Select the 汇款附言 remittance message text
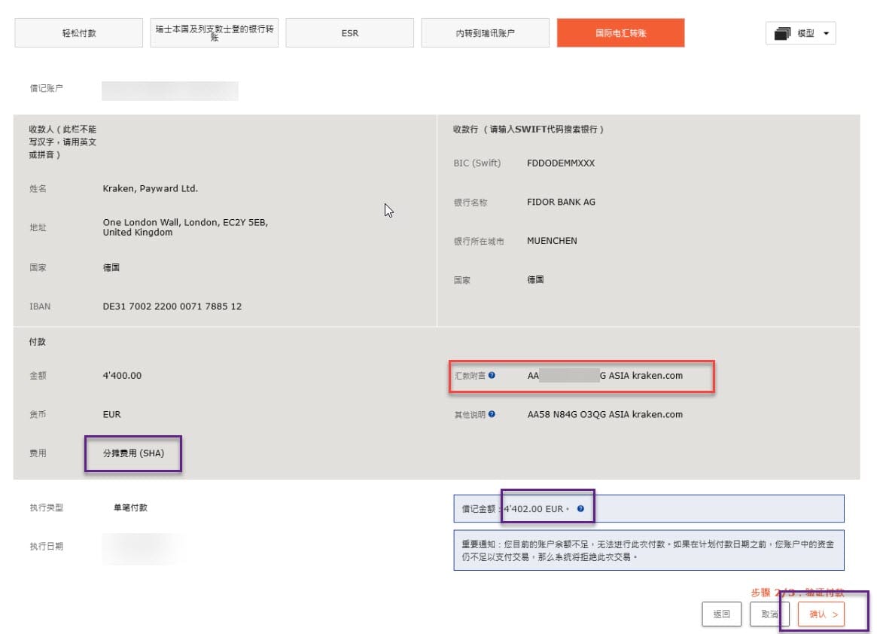 (x=602, y=376)
